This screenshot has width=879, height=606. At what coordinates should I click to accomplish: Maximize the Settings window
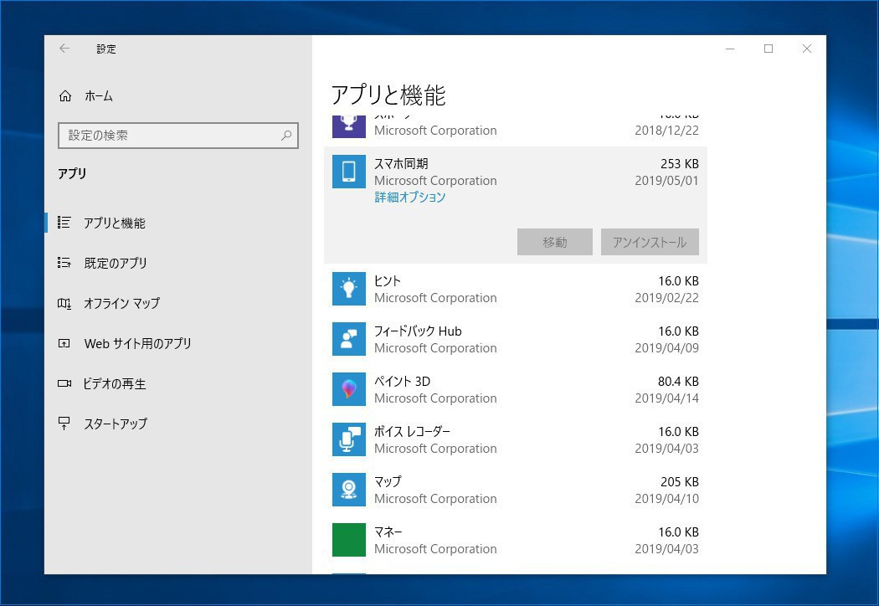point(768,49)
